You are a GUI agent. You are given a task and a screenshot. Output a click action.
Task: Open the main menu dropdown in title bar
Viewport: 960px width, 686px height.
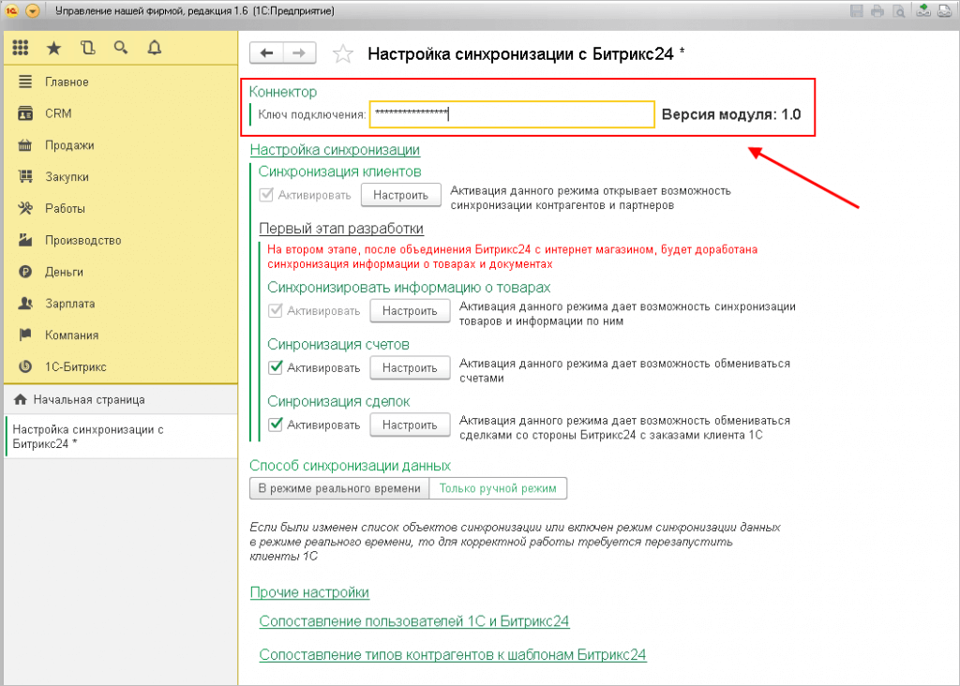tap(33, 11)
